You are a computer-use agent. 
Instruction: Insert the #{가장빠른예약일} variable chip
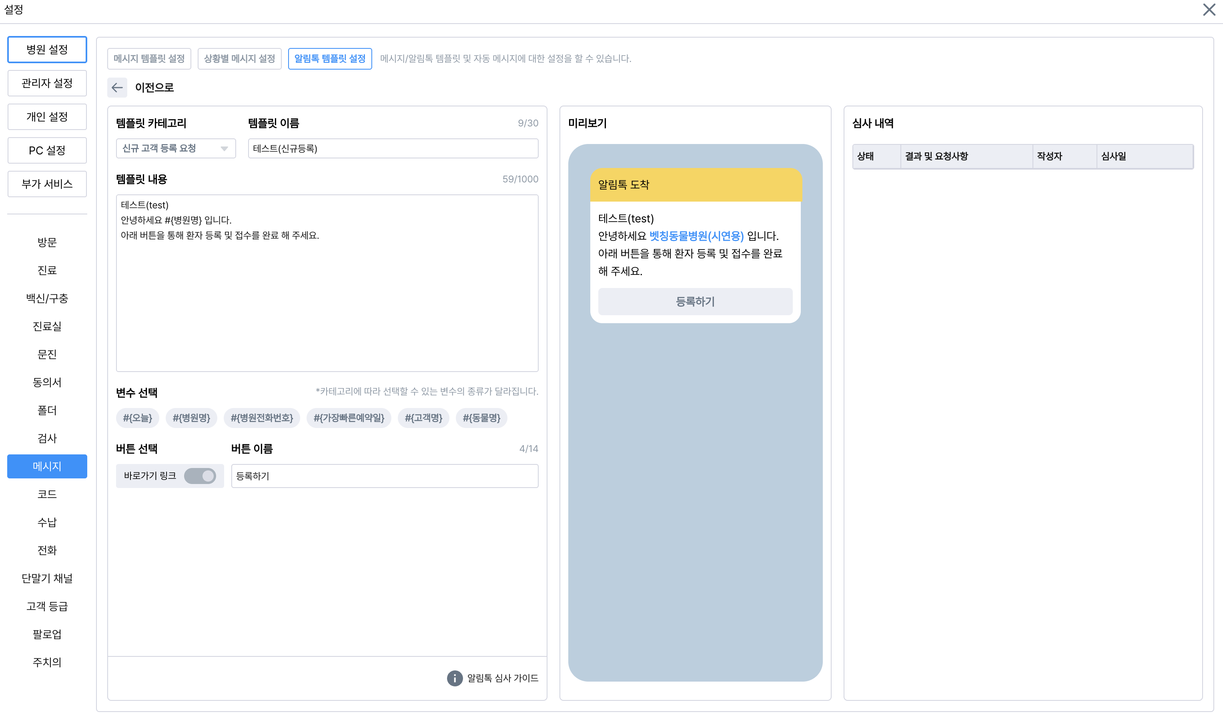[x=349, y=418]
